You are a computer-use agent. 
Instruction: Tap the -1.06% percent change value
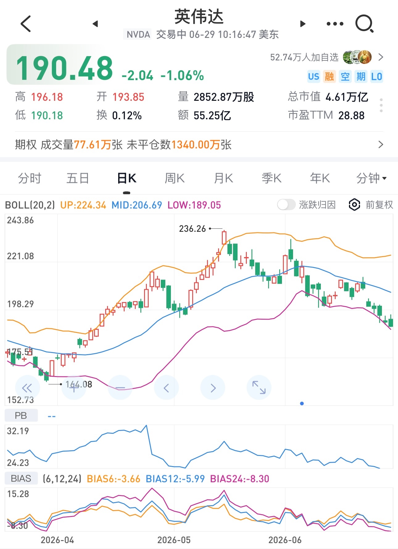click(182, 76)
